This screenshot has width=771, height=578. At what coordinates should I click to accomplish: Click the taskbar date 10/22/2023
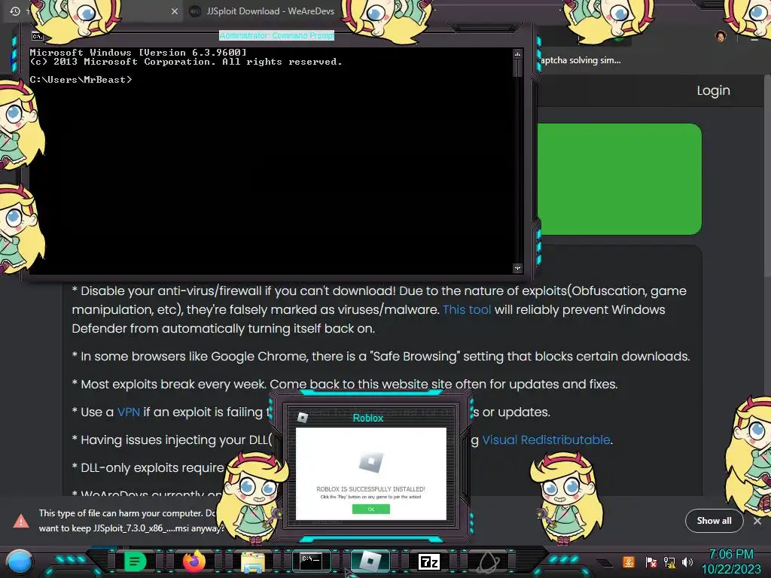(x=730, y=569)
